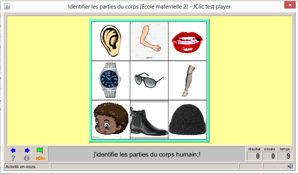Click the temps counter display
Screen dimensions: 298x174
tap(285, 156)
